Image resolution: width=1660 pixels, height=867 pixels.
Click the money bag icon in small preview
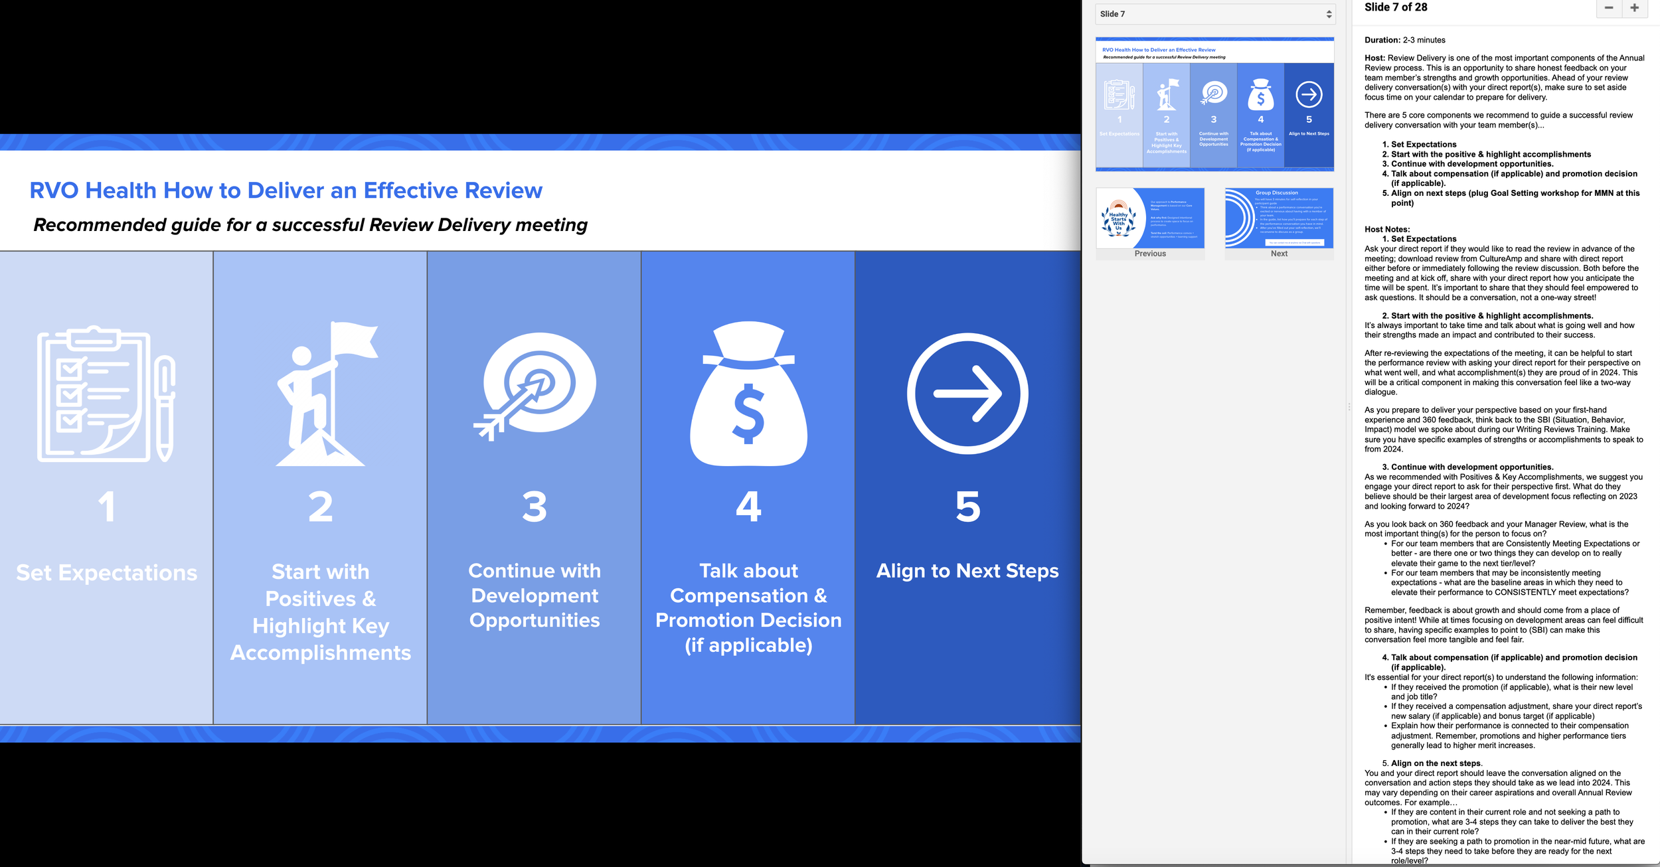(1260, 95)
